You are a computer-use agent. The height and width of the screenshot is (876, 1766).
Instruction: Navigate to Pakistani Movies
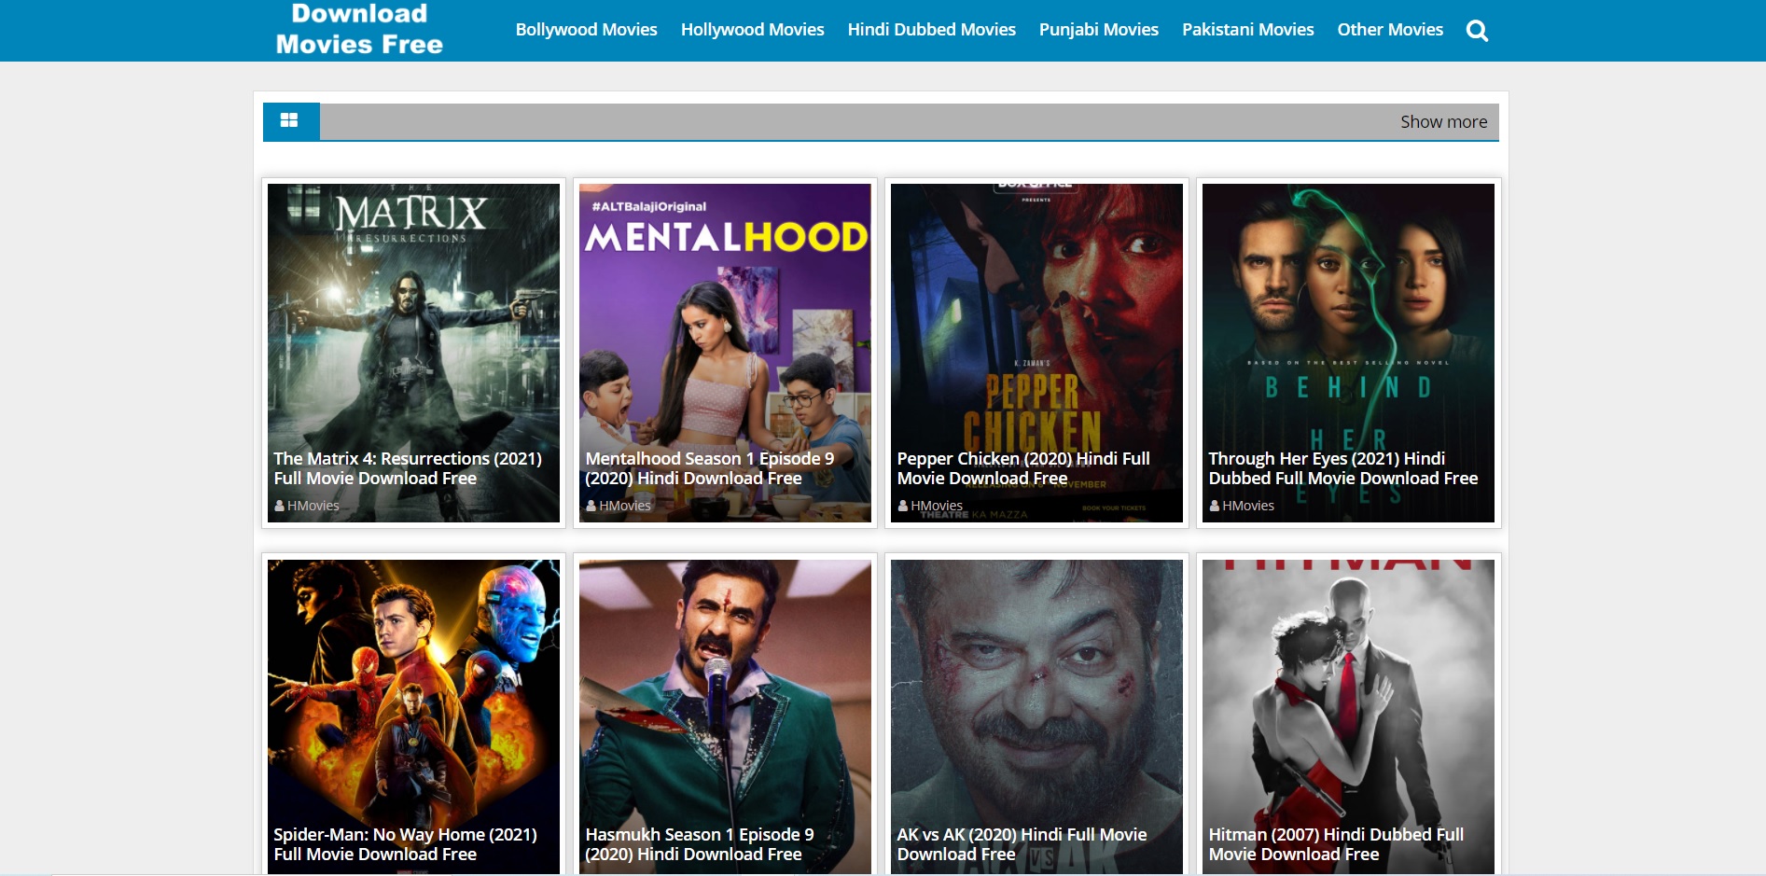click(x=1247, y=30)
